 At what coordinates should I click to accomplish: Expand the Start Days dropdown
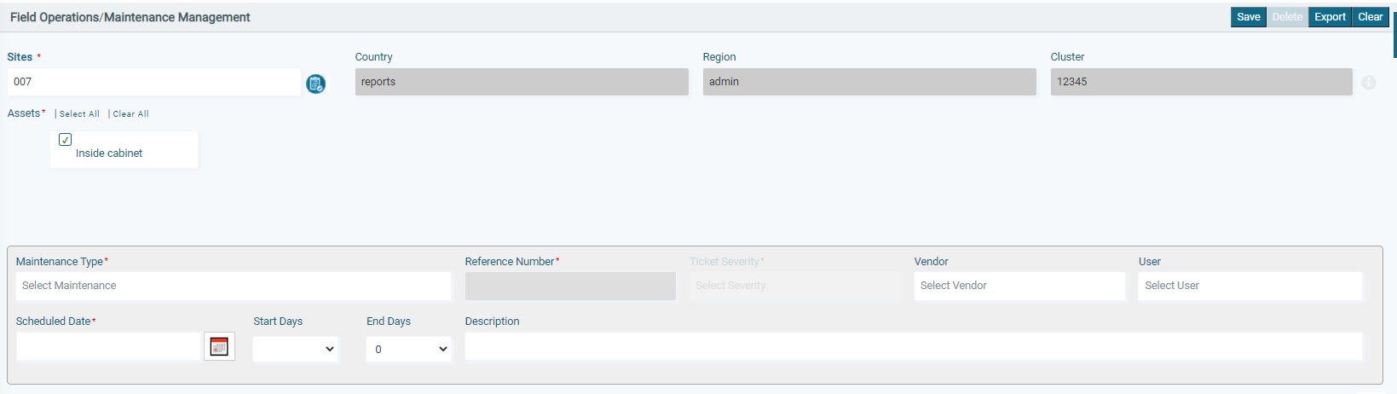click(296, 349)
